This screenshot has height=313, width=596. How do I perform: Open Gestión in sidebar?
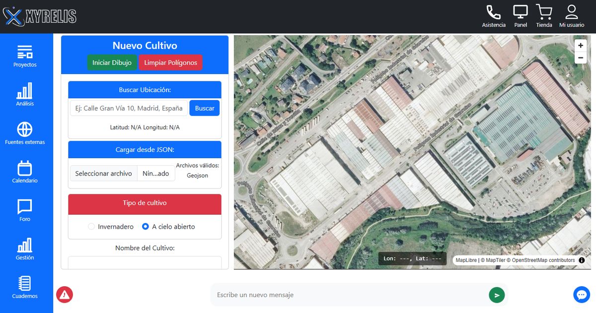coord(25,249)
